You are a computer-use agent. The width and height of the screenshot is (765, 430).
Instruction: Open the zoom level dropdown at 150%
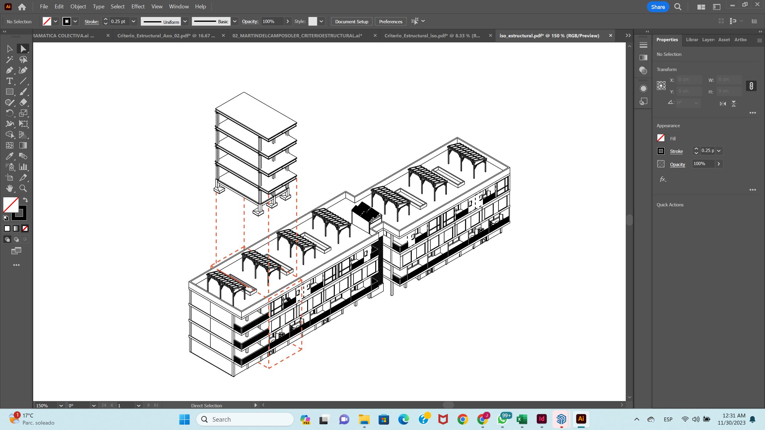(x=61, y=406)
